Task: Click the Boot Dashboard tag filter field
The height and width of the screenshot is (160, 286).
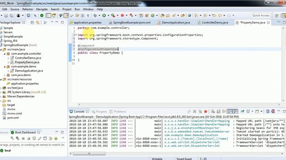Action: [x=33, y=145]
